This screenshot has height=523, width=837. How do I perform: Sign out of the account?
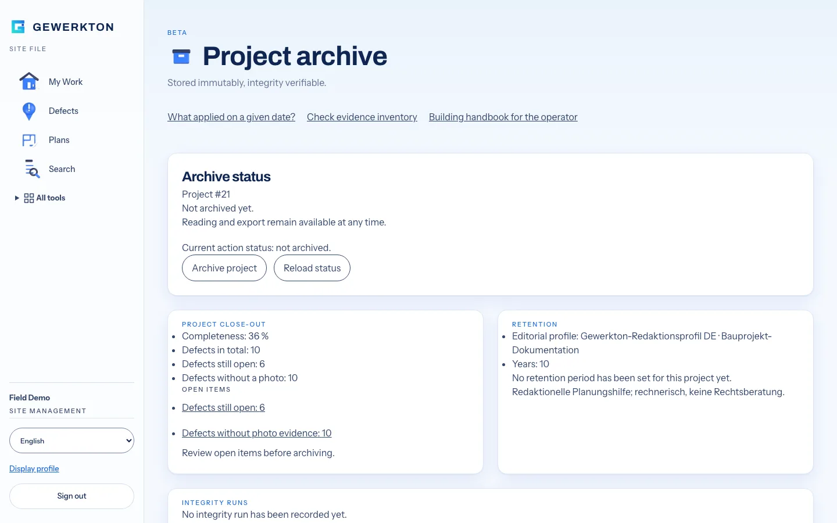coord(71,496)
